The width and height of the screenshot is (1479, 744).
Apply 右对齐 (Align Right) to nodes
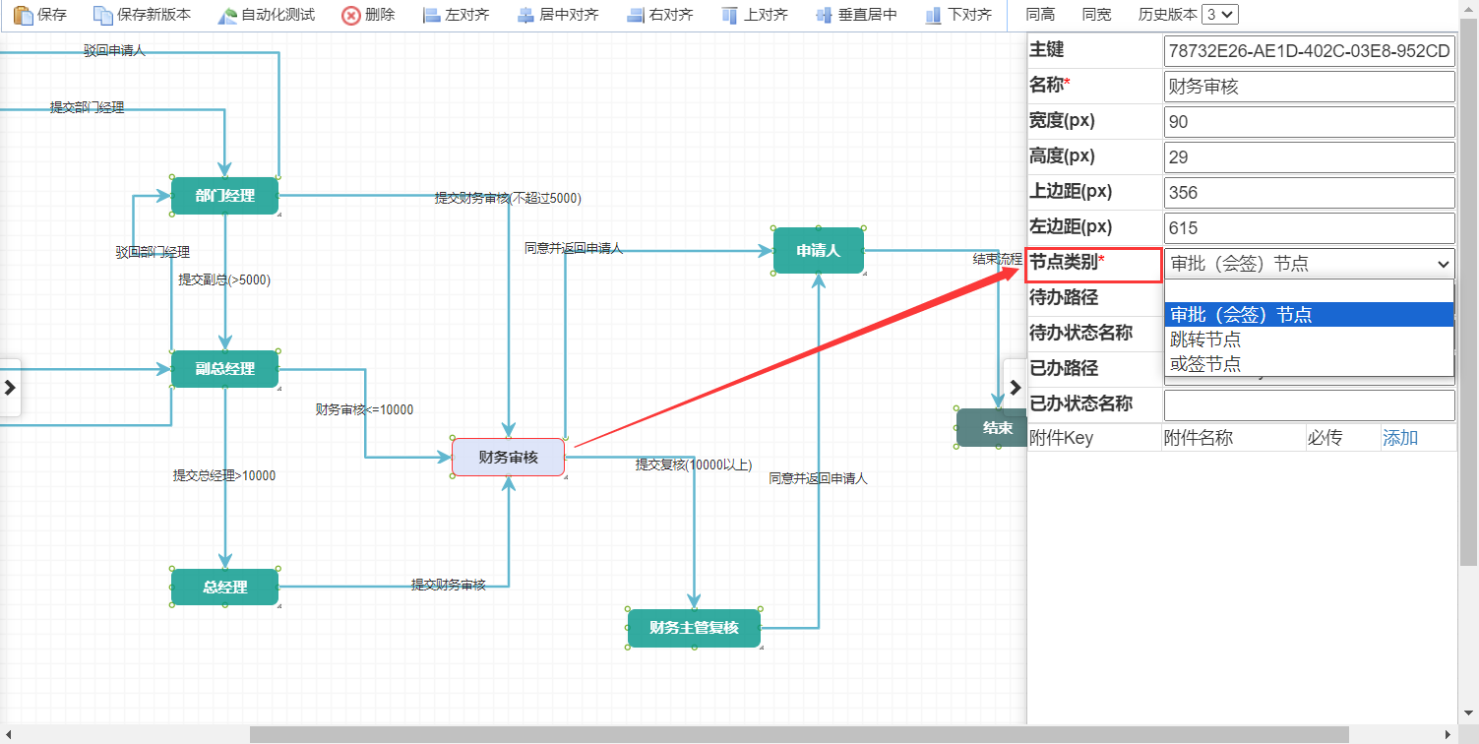(659, 14)
